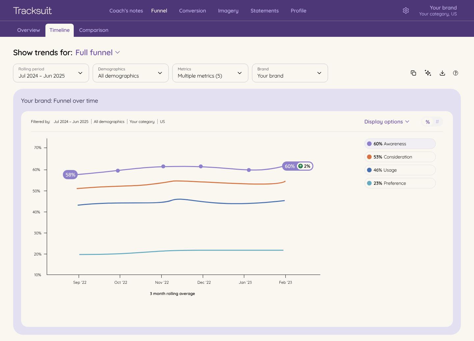
Task: Click the Preference teal color dot
Action: (x=369, y=183)
